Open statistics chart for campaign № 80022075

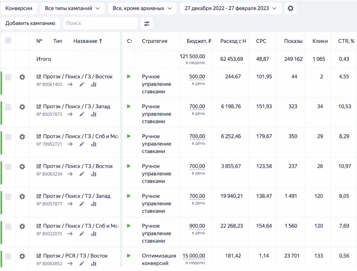[x=94, y=234]
